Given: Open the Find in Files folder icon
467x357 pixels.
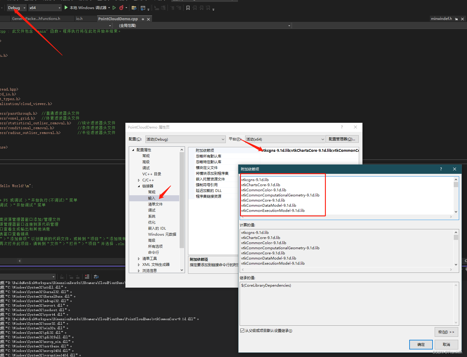Looking at the screenshot, I should tap(134, 8).
